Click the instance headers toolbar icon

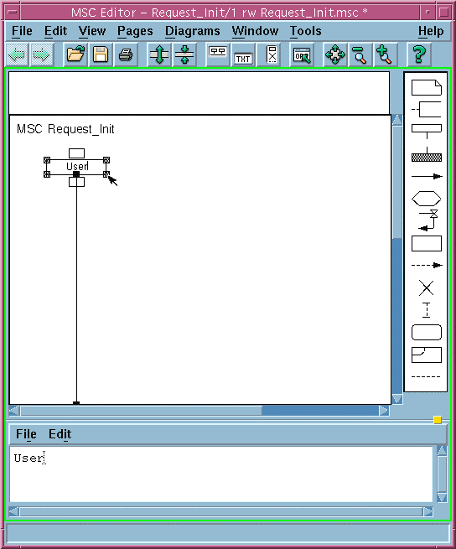pos(218,54)
